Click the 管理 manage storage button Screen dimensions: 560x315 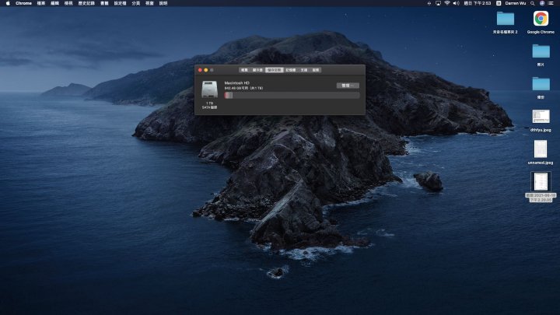point(348,86)
